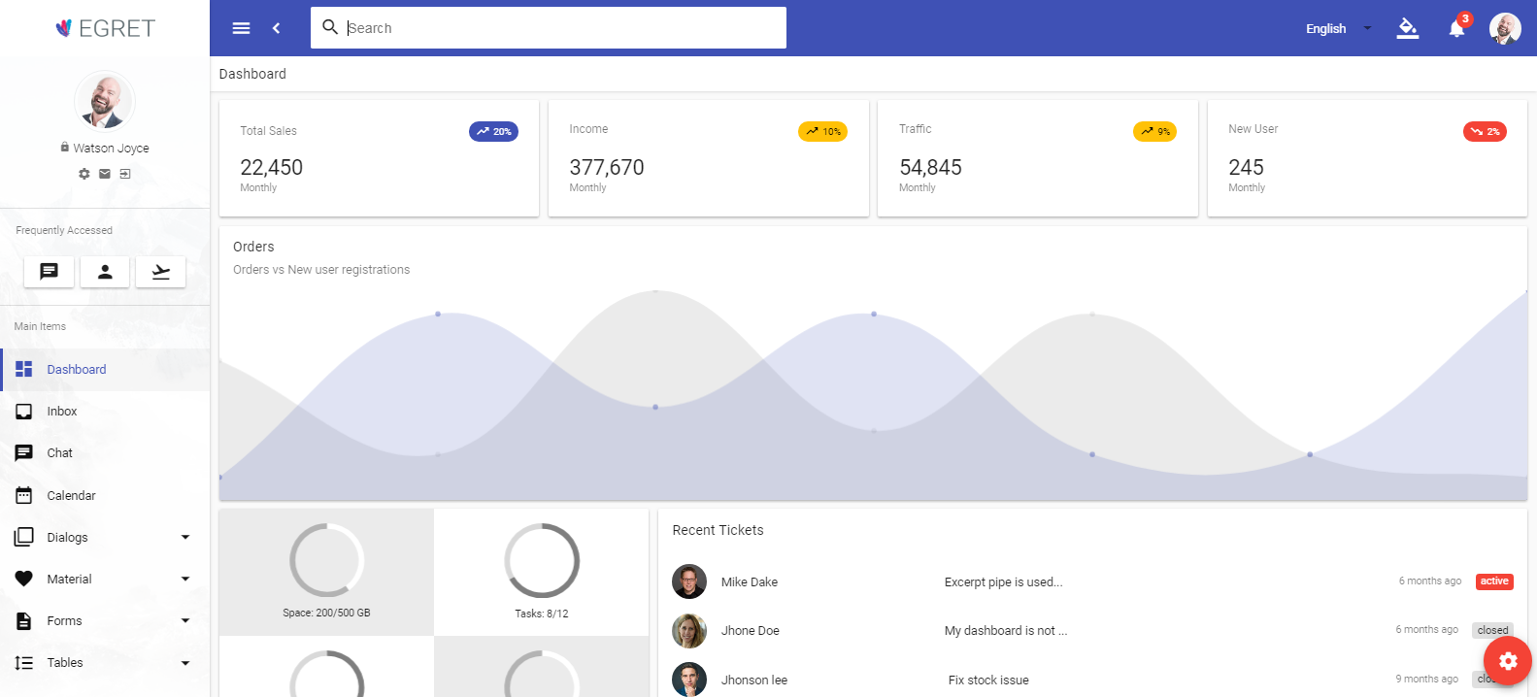Select the Forms menu label
This screenshot has width=1537, height=697.
pyautogui.click(x=64, y=620)
